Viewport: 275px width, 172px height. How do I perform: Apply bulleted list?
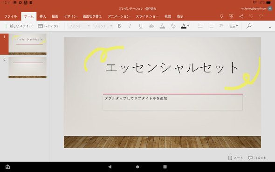(x=200, y=26)
